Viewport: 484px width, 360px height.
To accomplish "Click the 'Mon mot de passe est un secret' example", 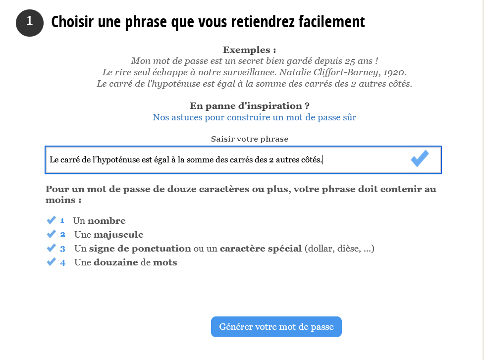I will [255, 61].
